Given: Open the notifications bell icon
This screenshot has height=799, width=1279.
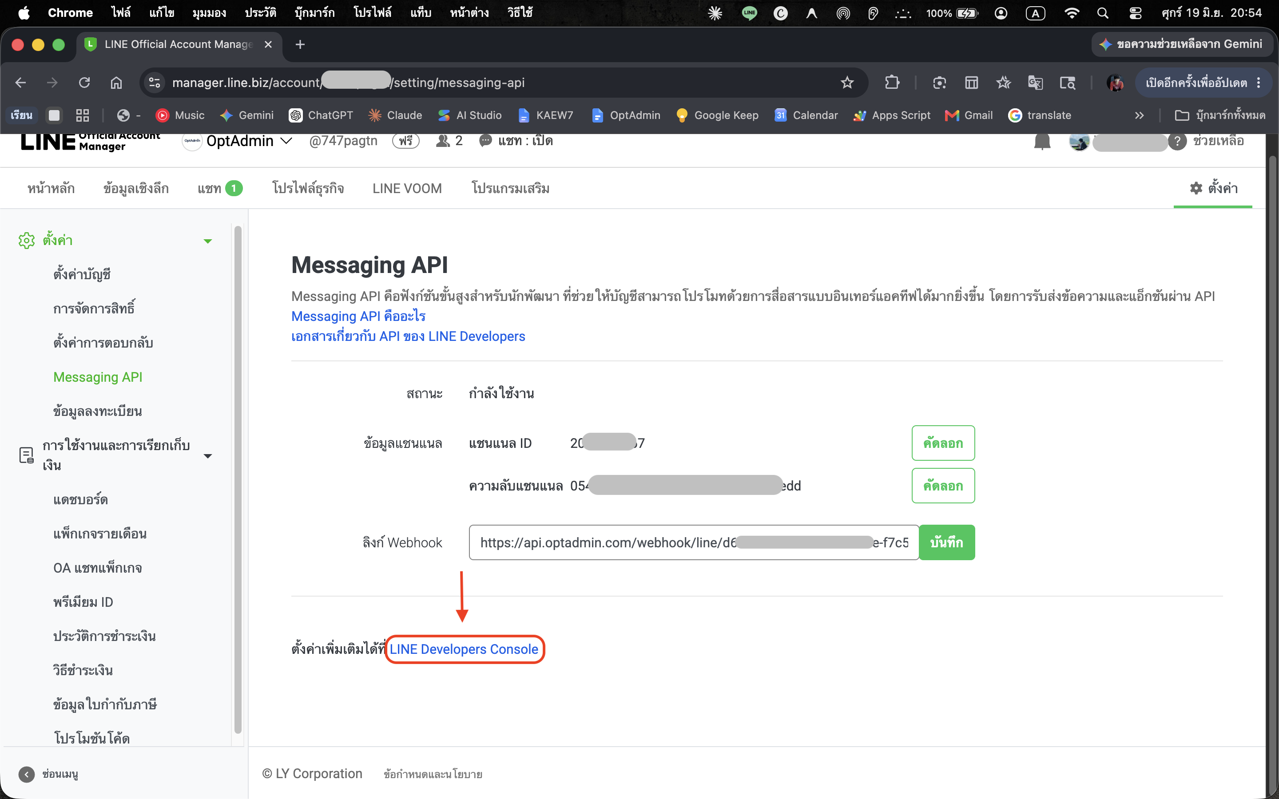Looking at the screenshot, I should tap(1042, 141).
